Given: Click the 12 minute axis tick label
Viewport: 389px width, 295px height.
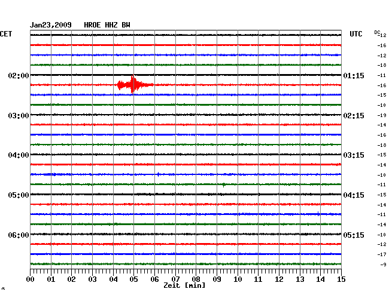Looking at the screenshot, I should coord(279,279).
